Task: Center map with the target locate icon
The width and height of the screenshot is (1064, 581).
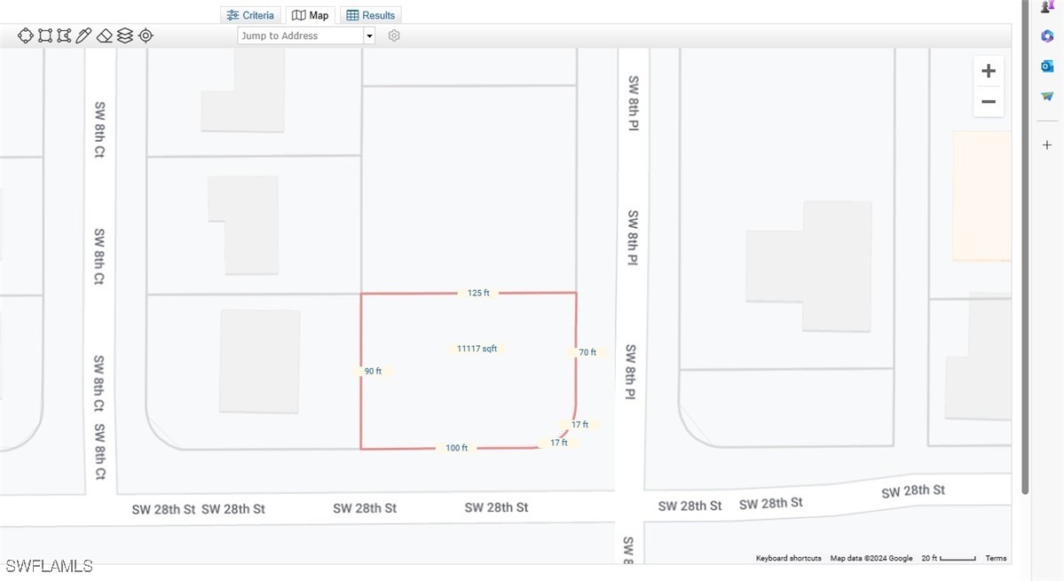Action: (146, 35)
